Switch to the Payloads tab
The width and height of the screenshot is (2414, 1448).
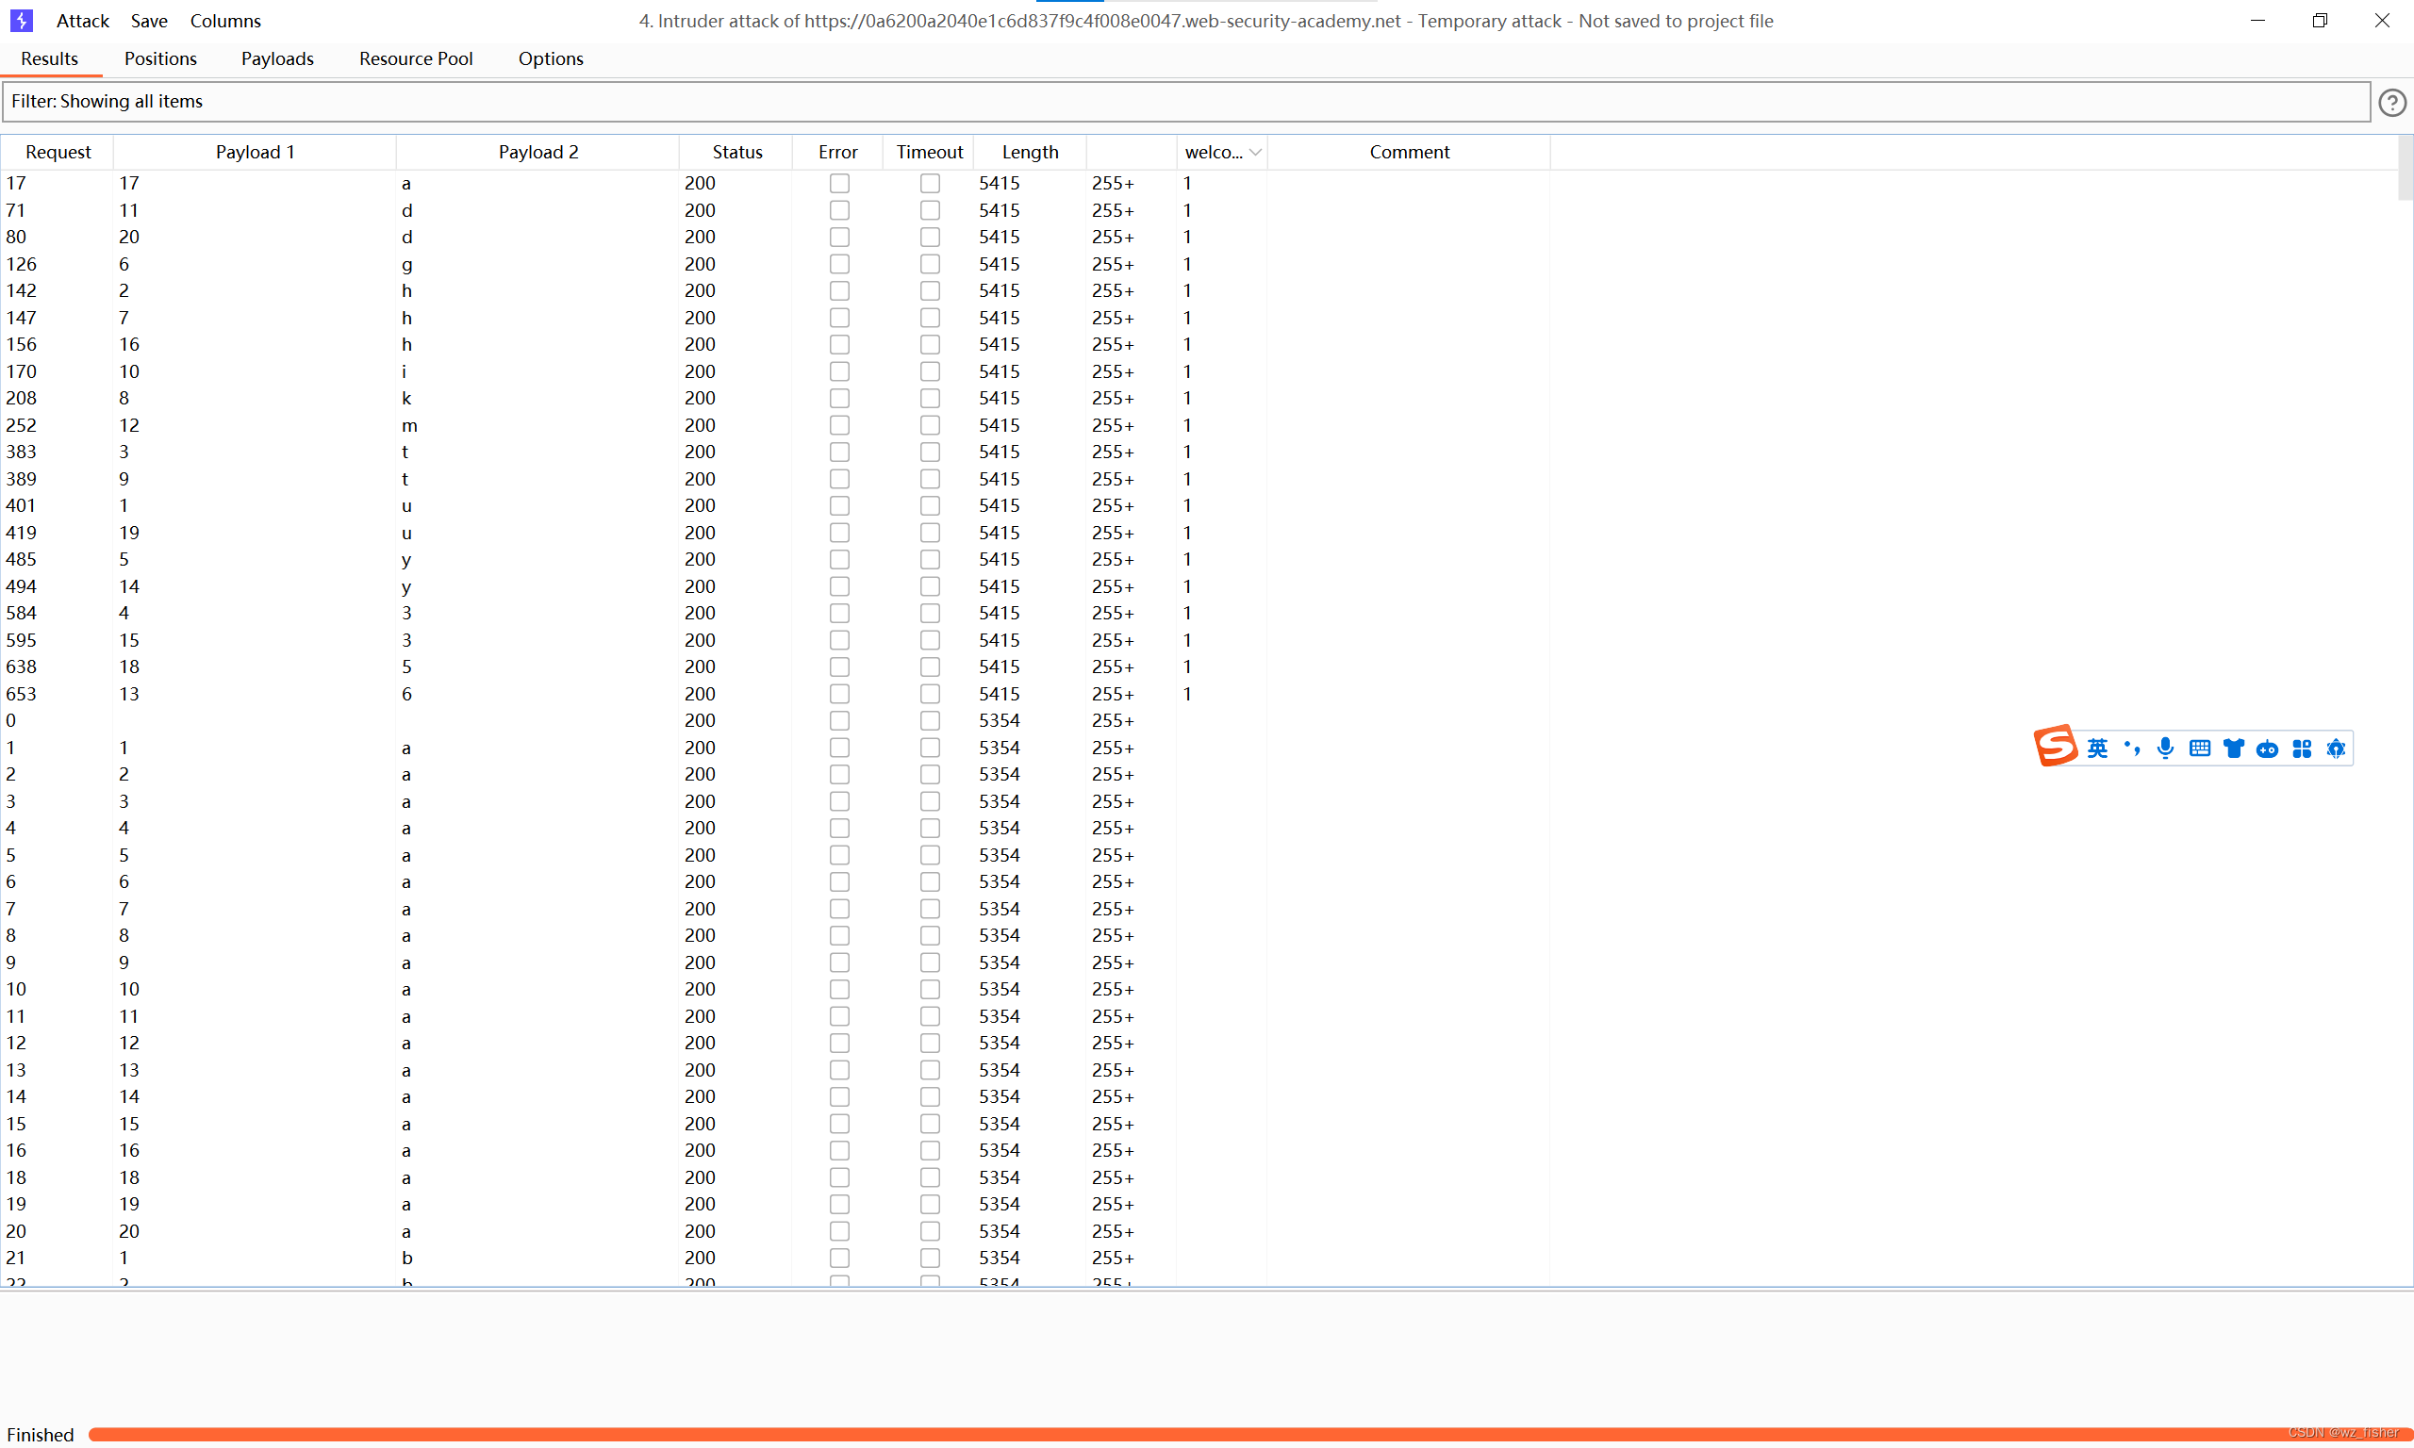pos(277,58)
